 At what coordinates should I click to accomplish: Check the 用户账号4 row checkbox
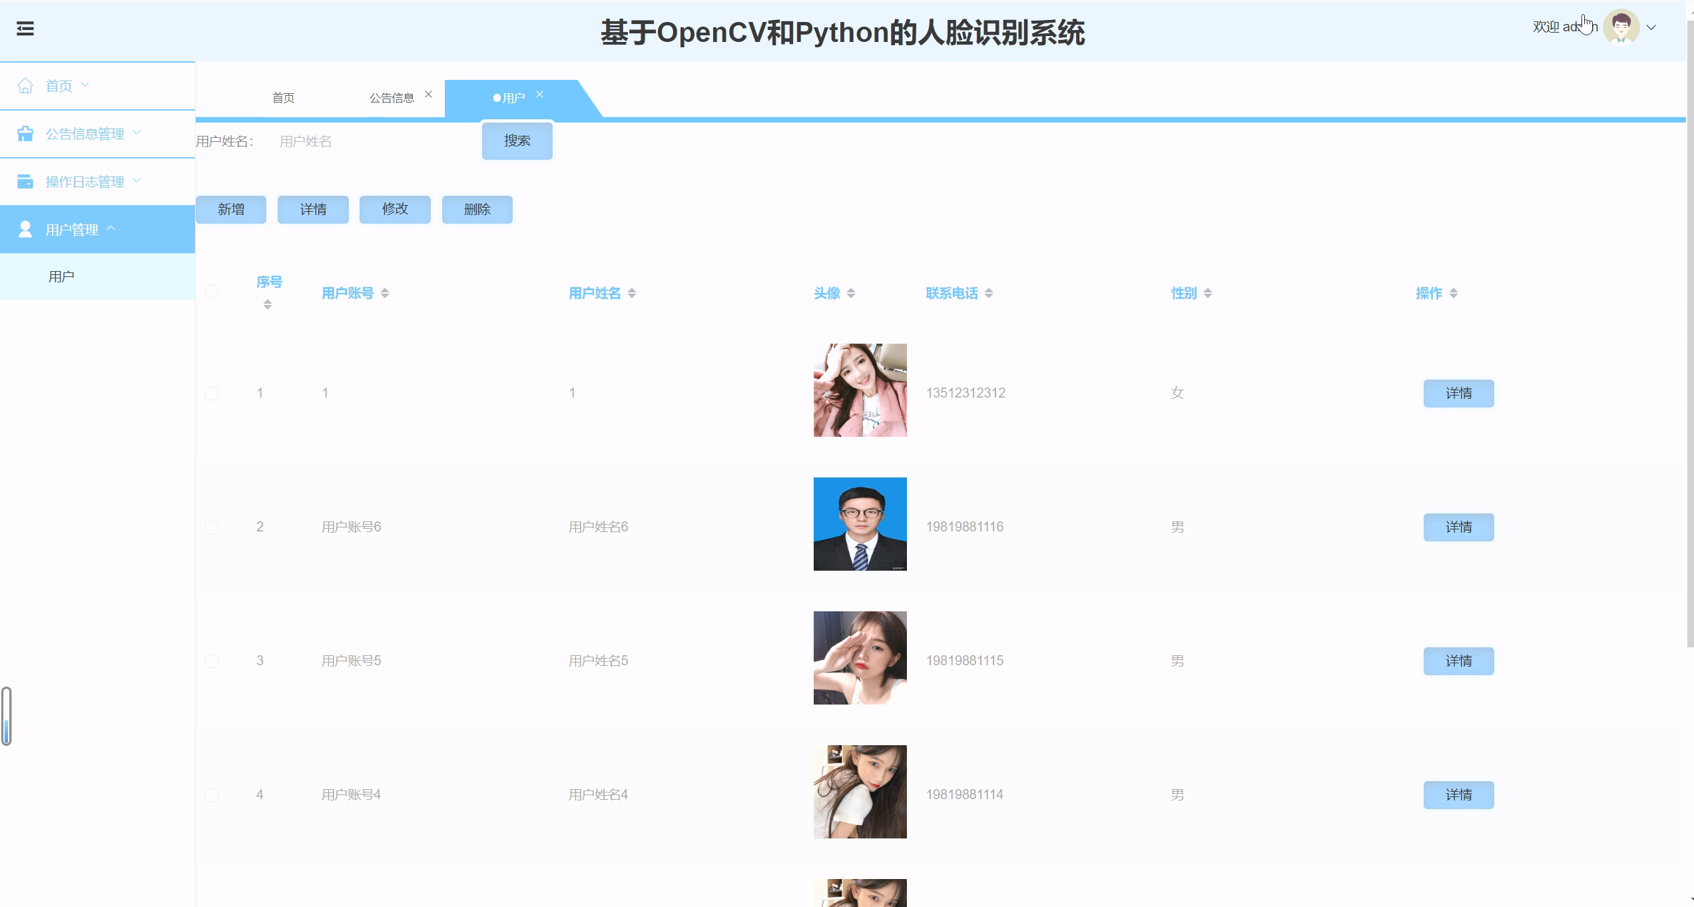[212, 795]
